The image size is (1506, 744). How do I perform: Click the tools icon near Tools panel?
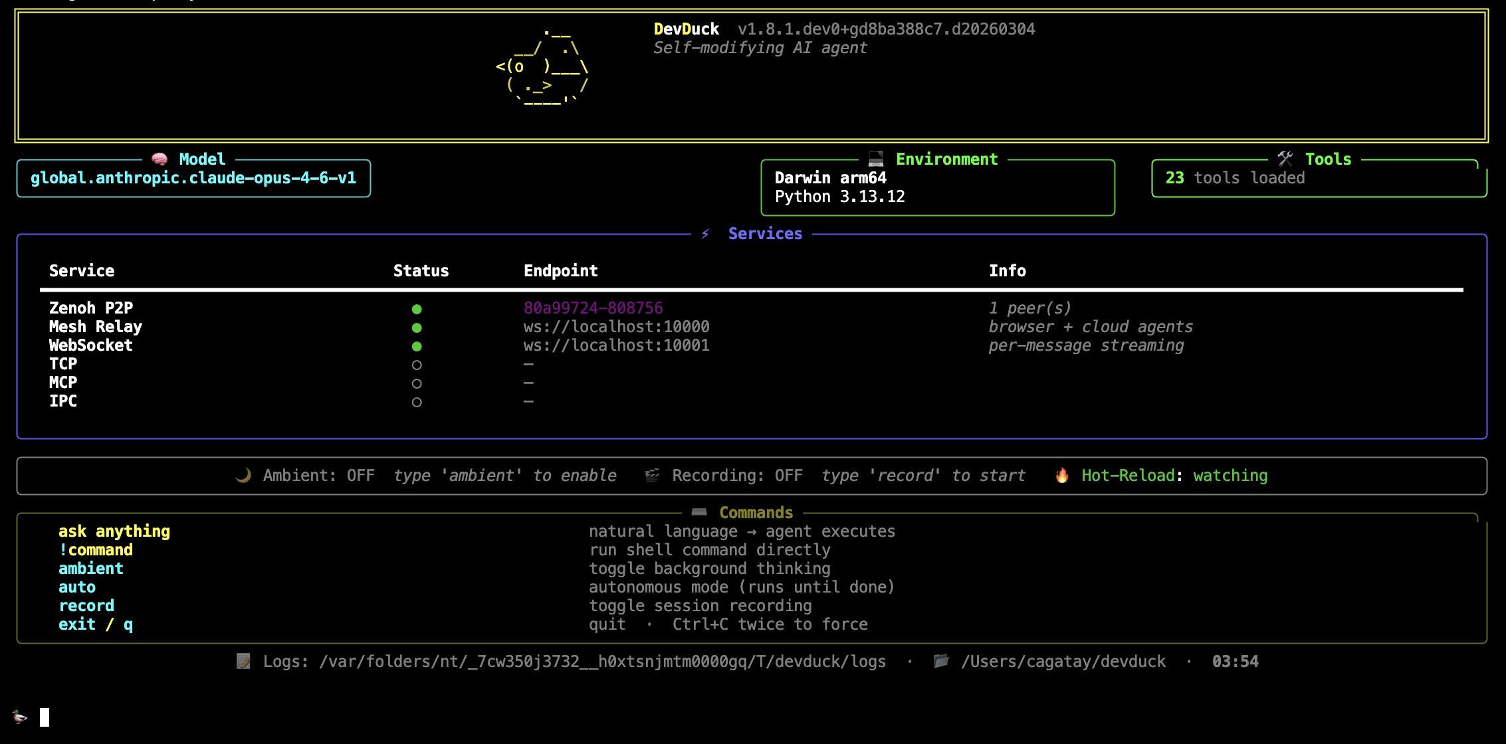click(x=1284, y=158)
